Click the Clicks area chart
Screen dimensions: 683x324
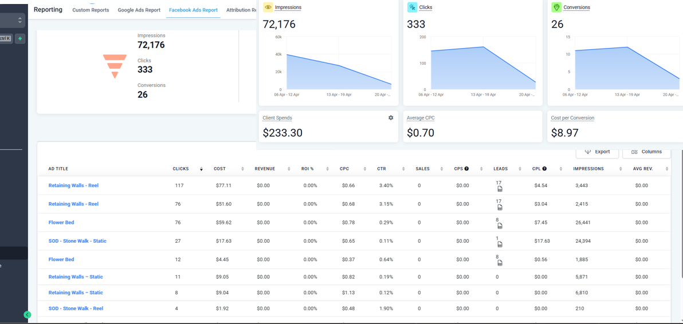pyautogui.click(x=484, y=68)
